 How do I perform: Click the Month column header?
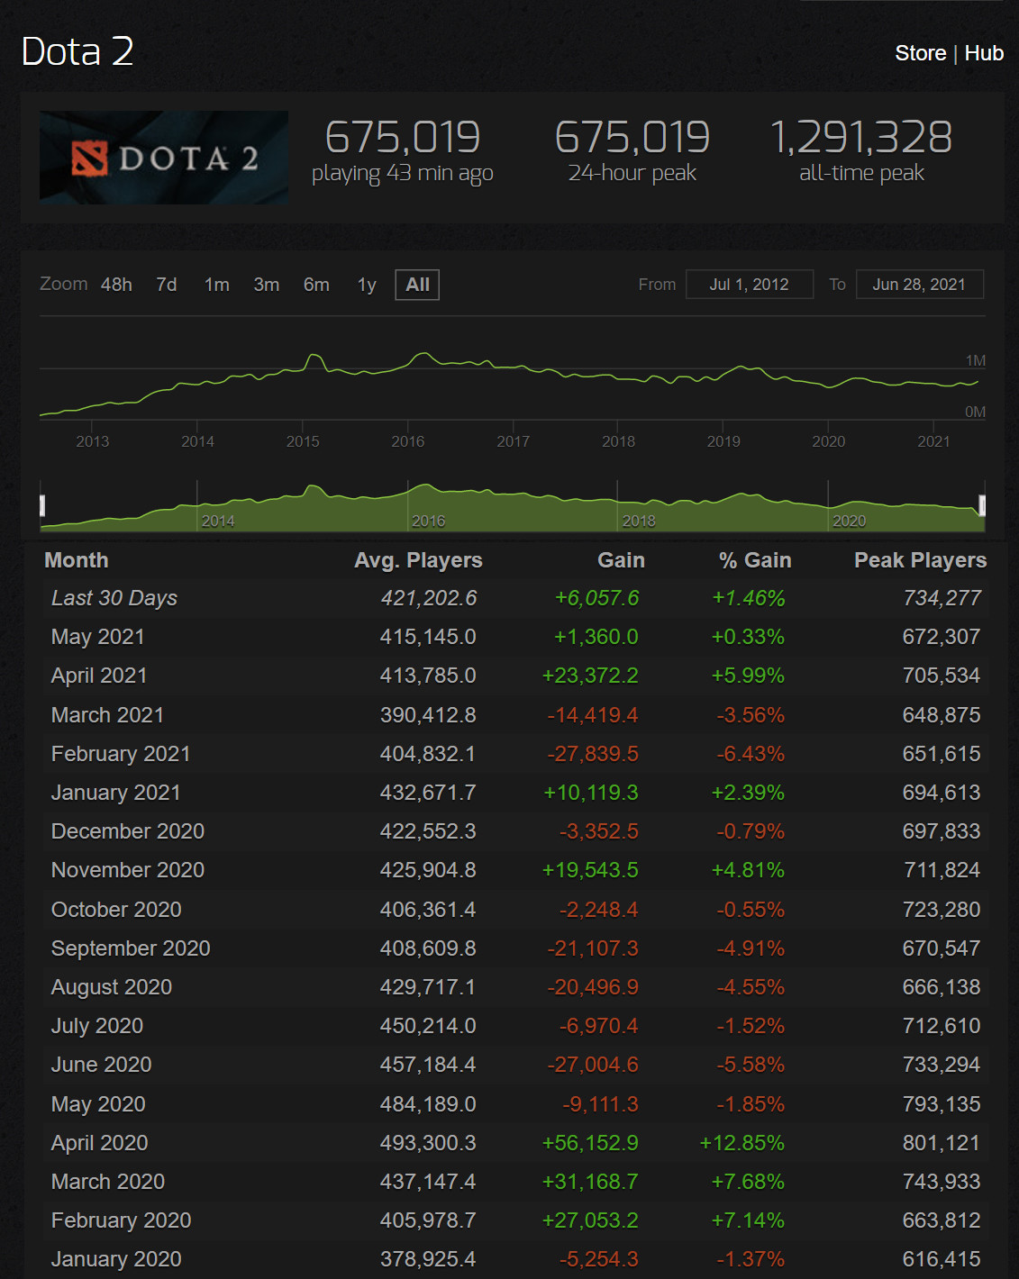point(77,560)
